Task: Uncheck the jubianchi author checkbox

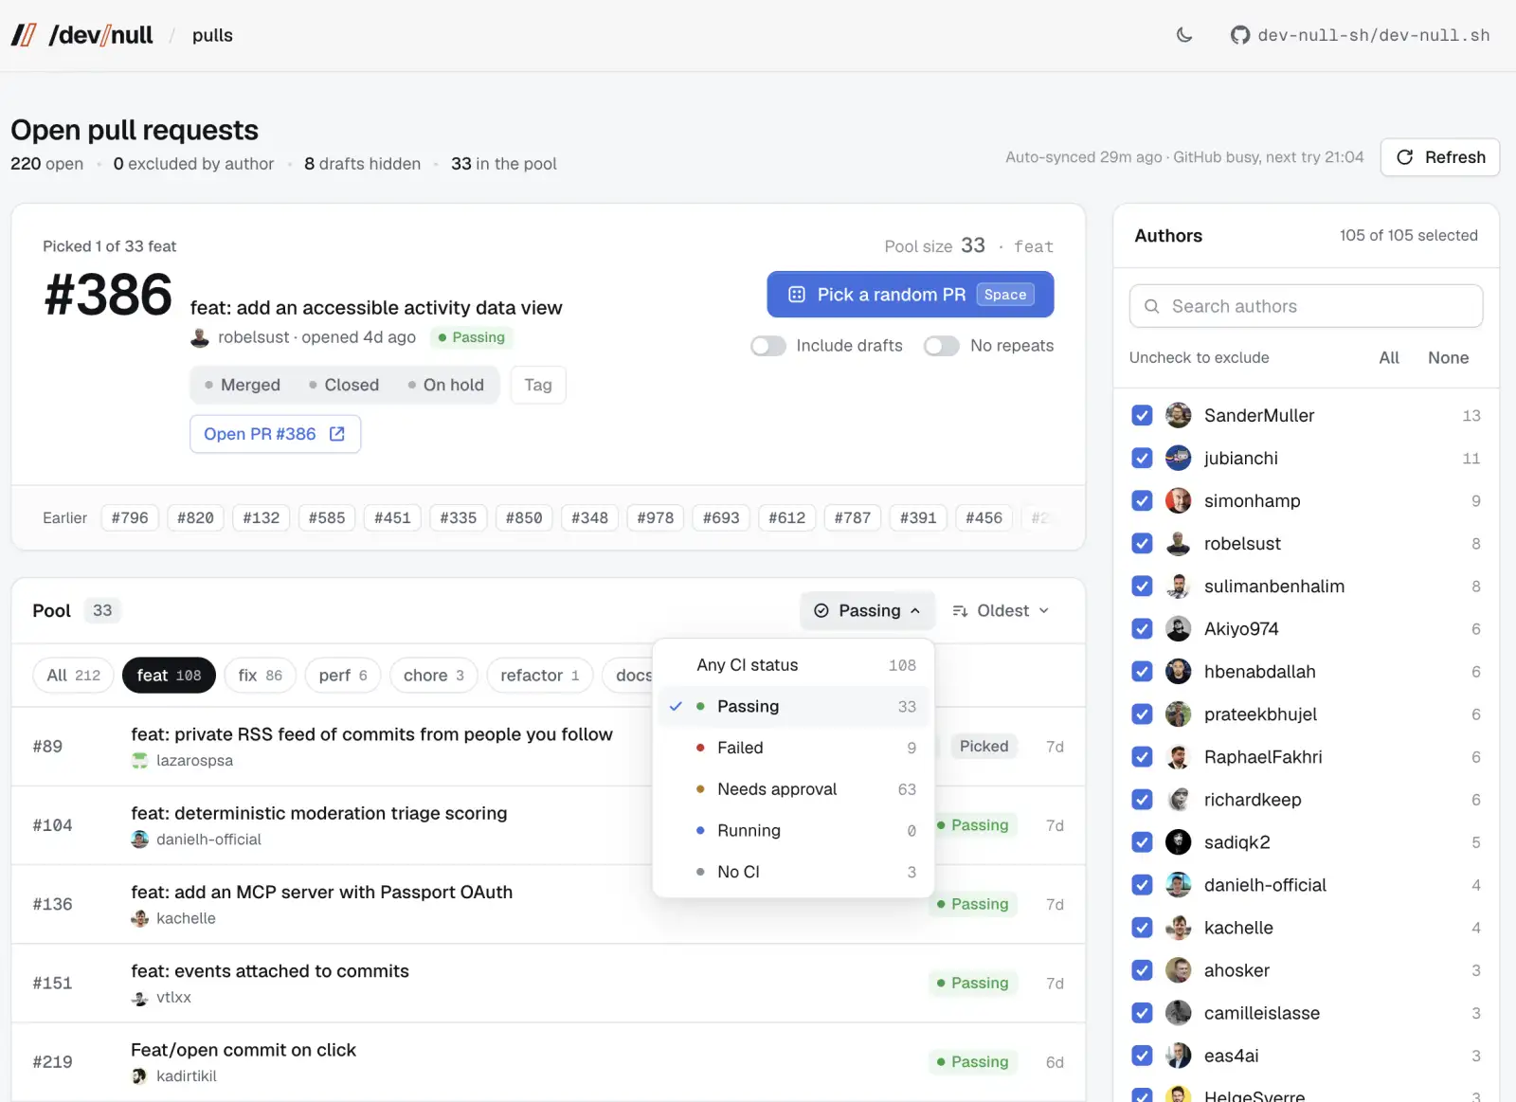Action: 1143,458
